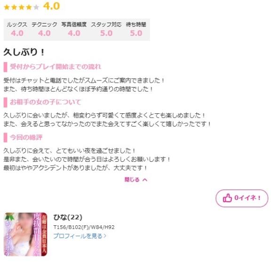Click the pink marker beside 今回の総評
Image resolution: width=271 pixels, height=262 pixels.
pyautogui.click(x=6, y=137)
